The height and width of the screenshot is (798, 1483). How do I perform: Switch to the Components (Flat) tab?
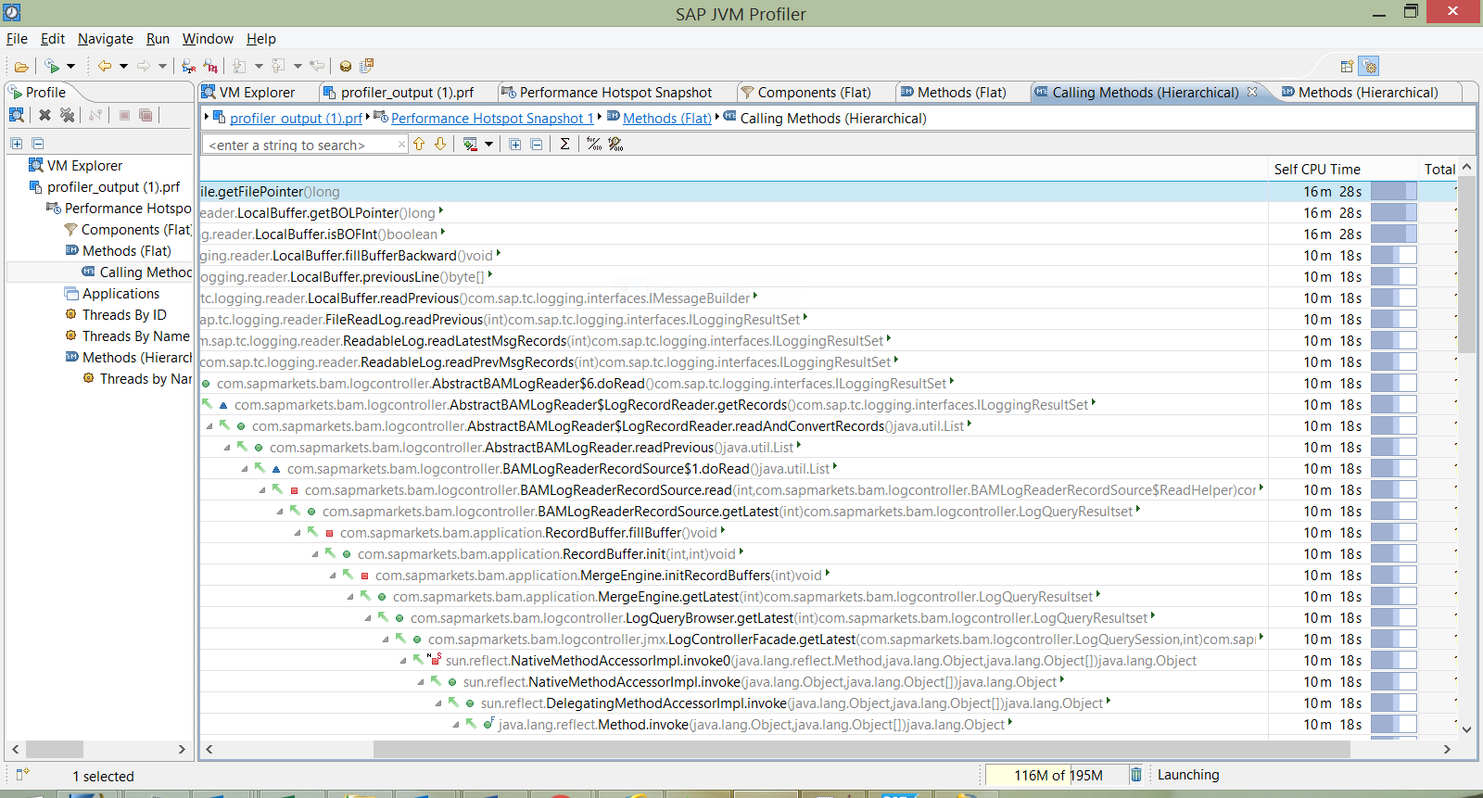[x=805, y=93]
